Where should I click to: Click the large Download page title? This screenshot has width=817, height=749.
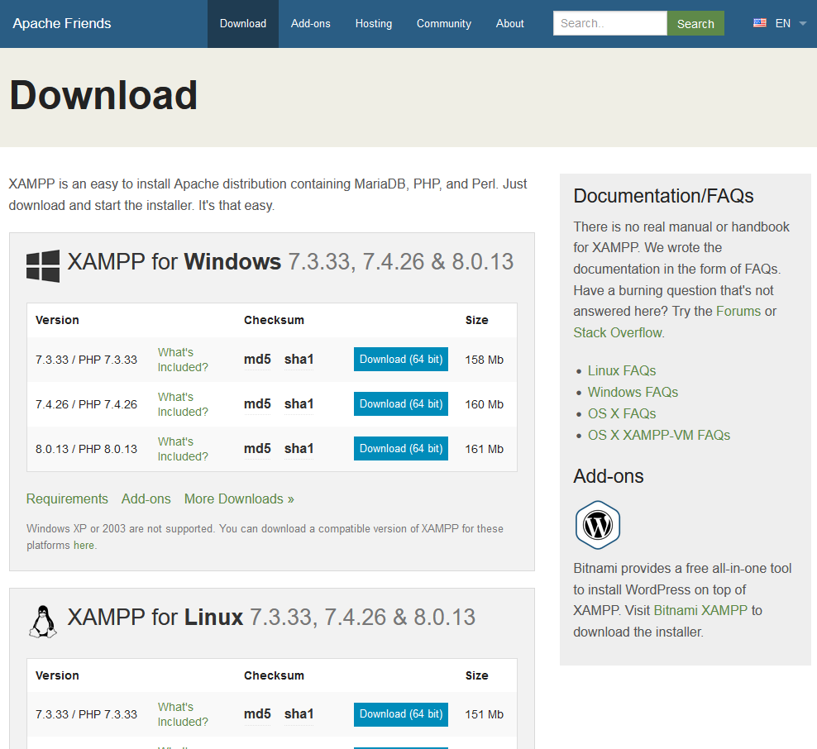103,95
